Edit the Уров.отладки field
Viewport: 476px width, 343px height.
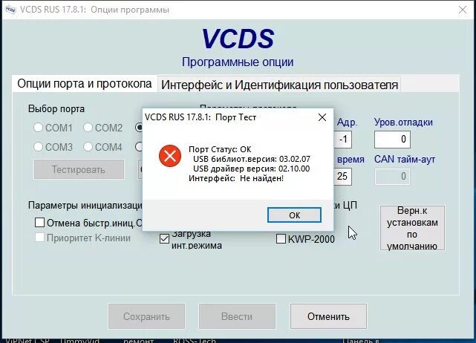(x=392, y=140)
